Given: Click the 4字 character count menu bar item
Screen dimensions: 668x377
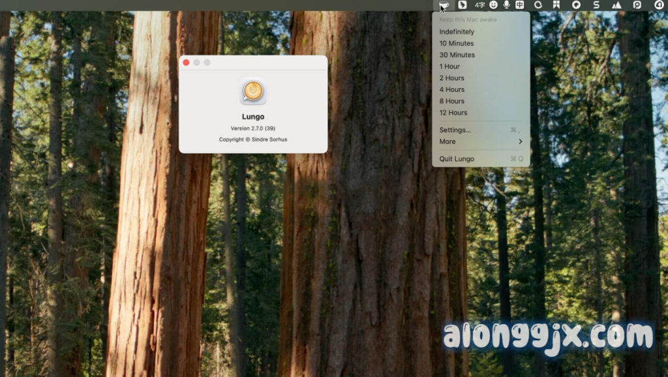Looking at the screenshot, I should pos(479,5).
